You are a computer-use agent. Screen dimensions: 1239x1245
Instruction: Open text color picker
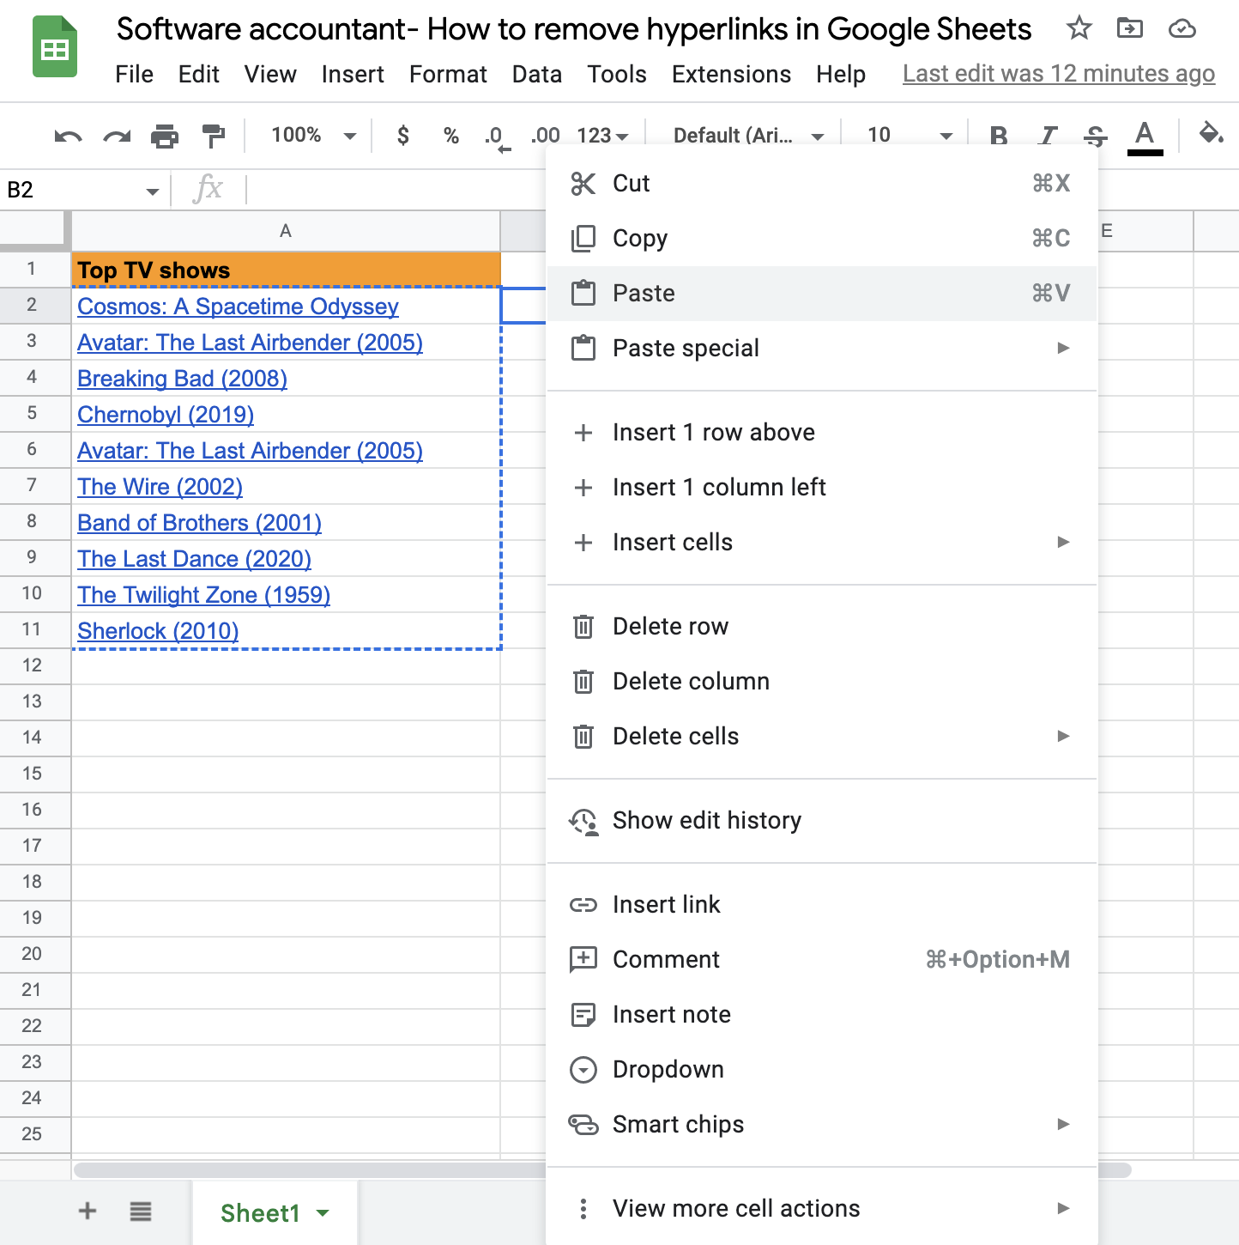click(1145, 137)
